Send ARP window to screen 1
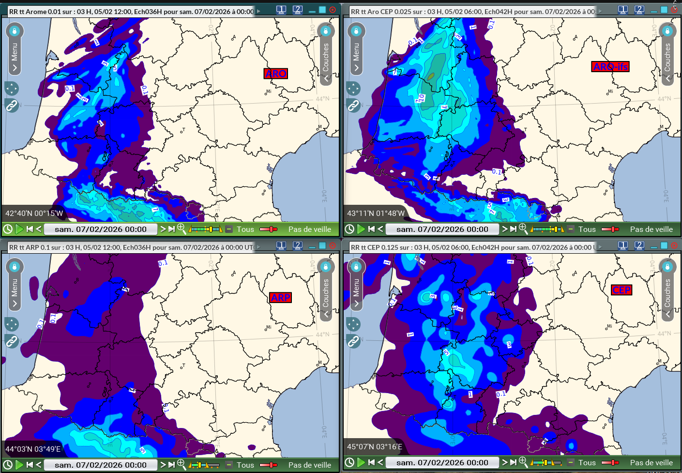This screenshot has width=682, height=473. [x=281, y=245]
